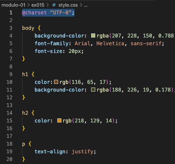The height and width of the screenshot is (164, 175).
Task: Click line number 9 in the gutter
Action: (x=11, y=74)
